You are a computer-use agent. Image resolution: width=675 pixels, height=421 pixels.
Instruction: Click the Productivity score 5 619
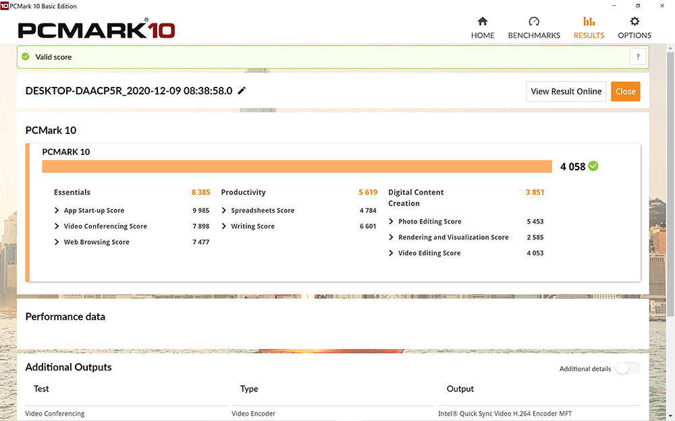pyautogui.click(x=368, y=193)
